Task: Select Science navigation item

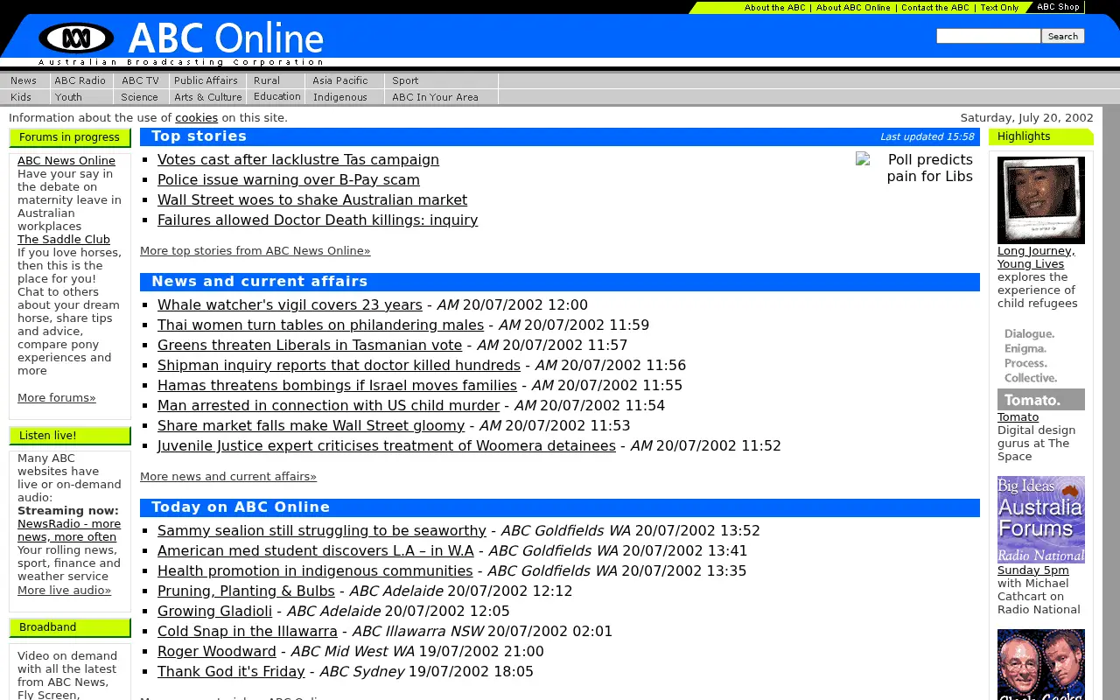Action: 139,97
